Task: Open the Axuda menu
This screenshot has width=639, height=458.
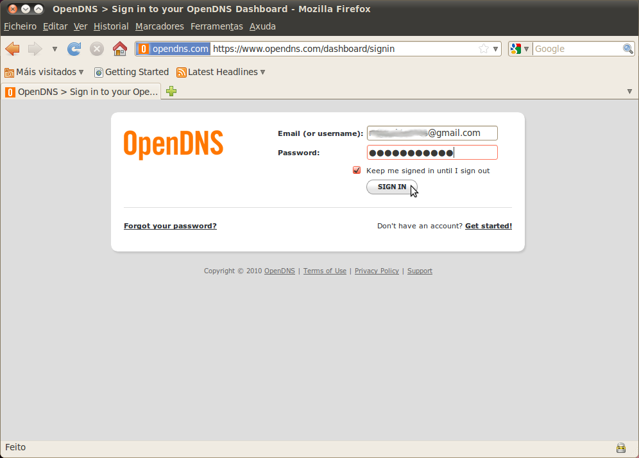Action: pyautogui.click(x=263, y=26)
